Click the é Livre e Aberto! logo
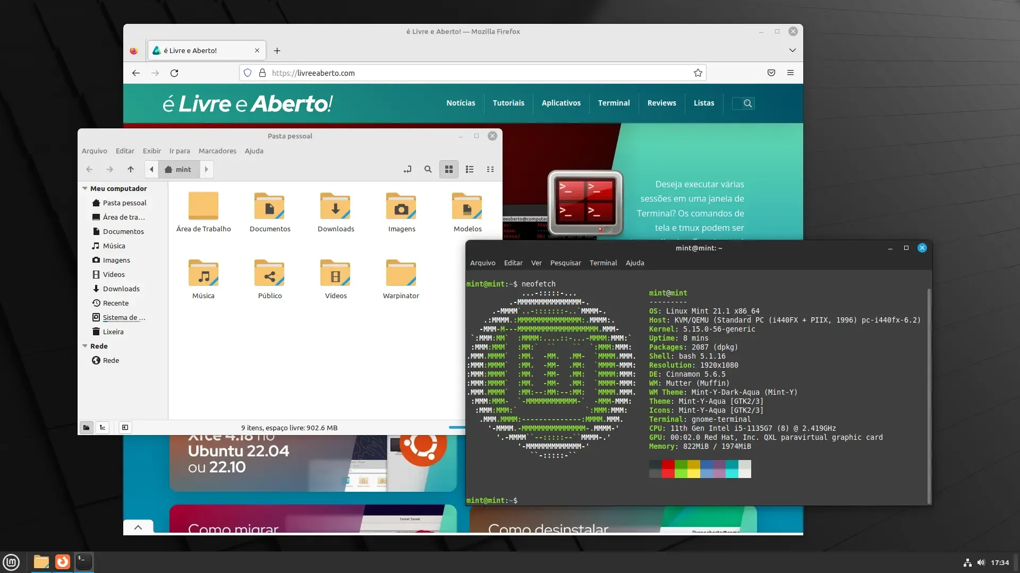The height and width of the screenshot is (573, 1020). point(248,104)
